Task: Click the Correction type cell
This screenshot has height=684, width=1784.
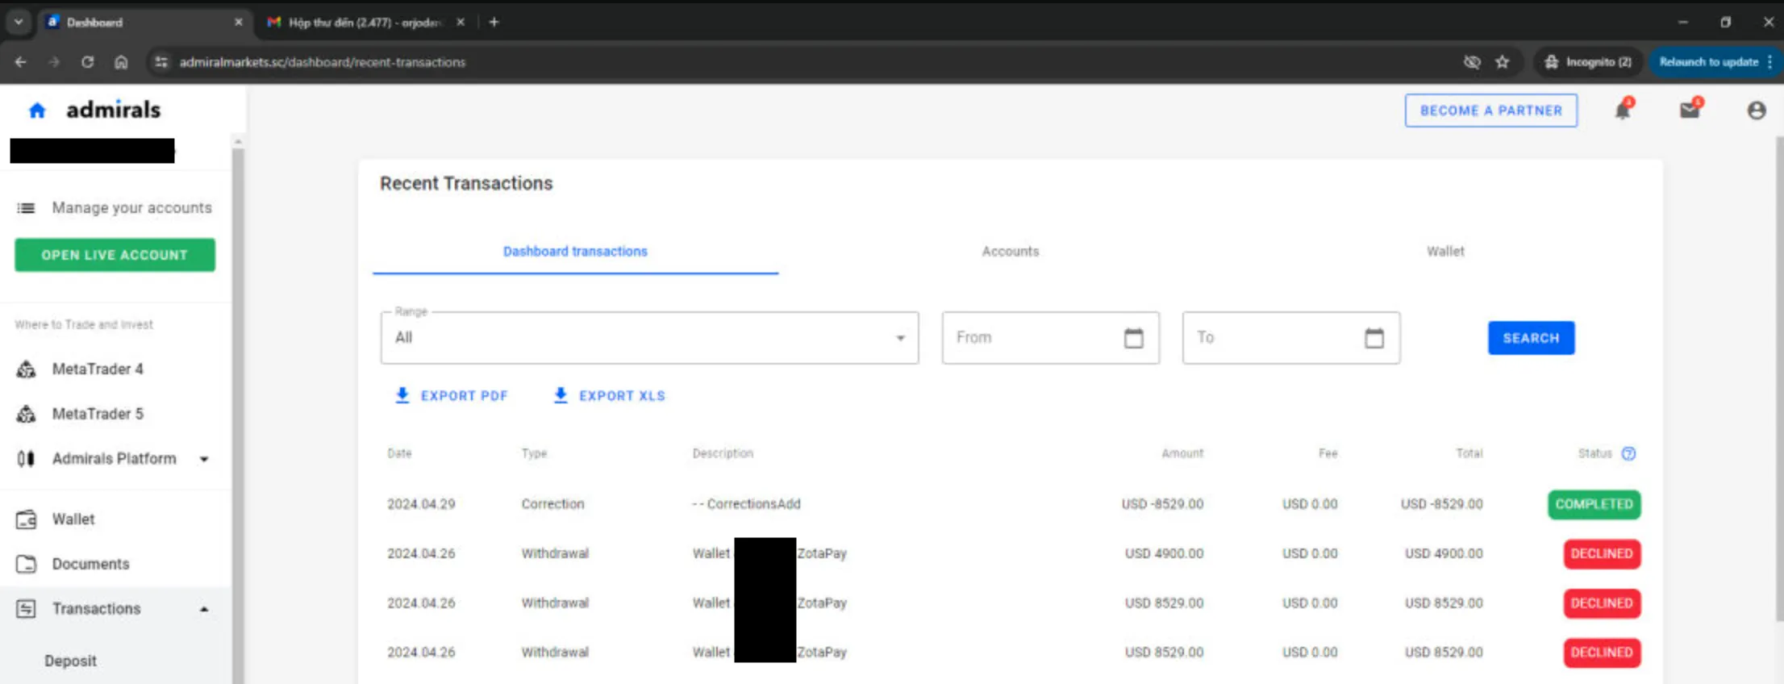Action: tap(552, 504)
